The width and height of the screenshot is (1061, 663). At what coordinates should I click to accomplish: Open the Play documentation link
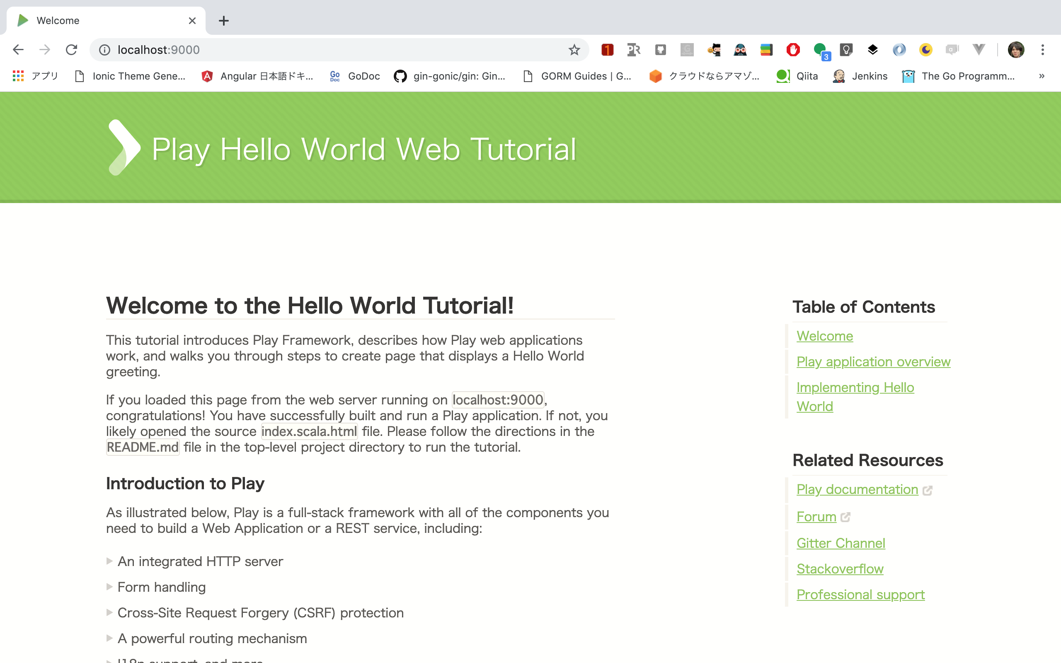857,489
